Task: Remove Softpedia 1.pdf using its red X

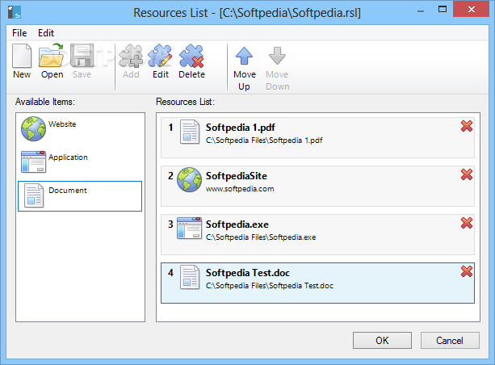Action: coord(467,126)
